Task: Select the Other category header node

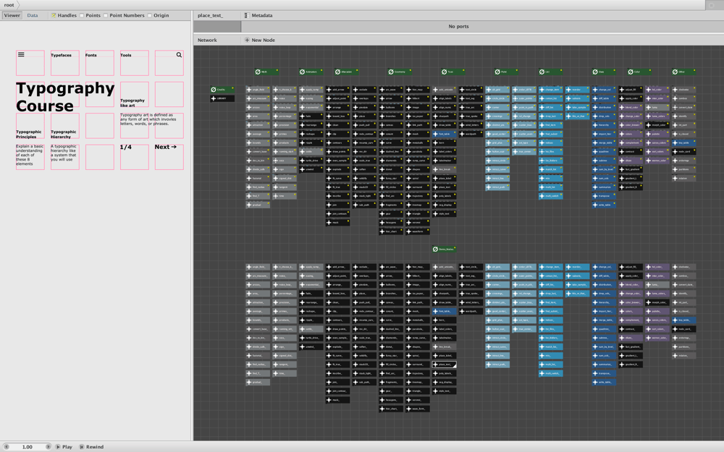Action: (684, 72)
